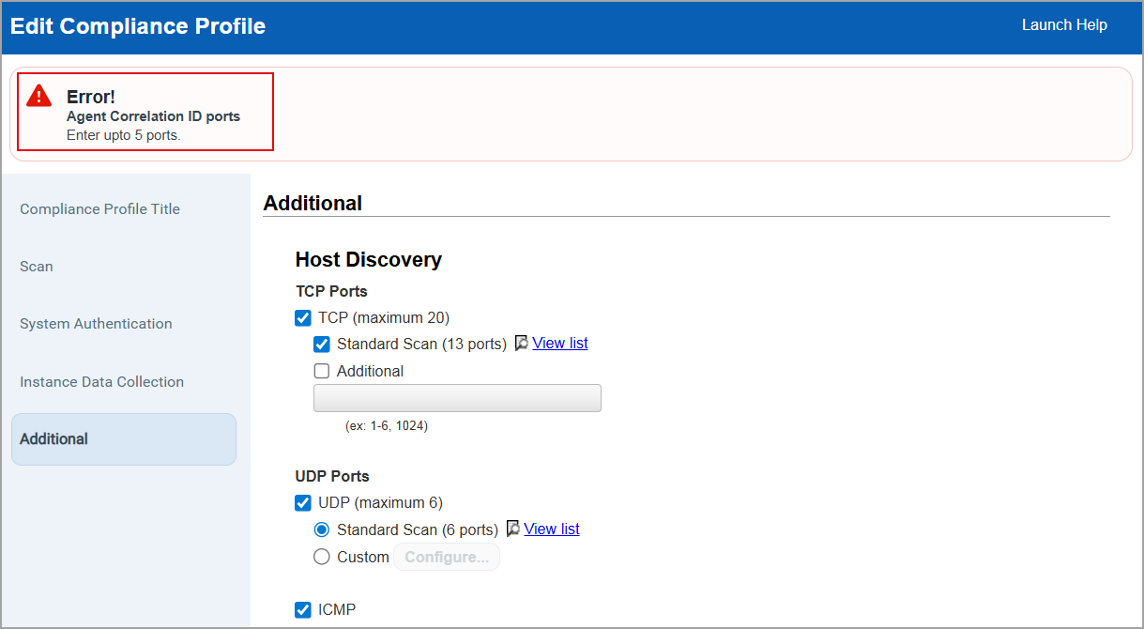Toggle the TCP (maximum 20) checkbox

coord(303,317)
